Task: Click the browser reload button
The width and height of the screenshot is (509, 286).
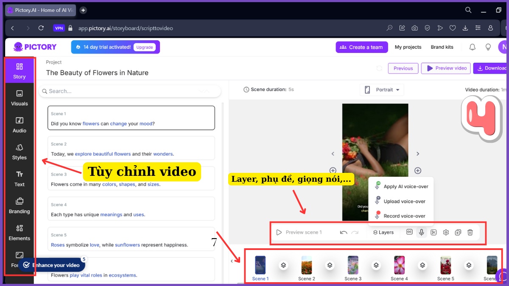Action: click(x=41, y=28)
